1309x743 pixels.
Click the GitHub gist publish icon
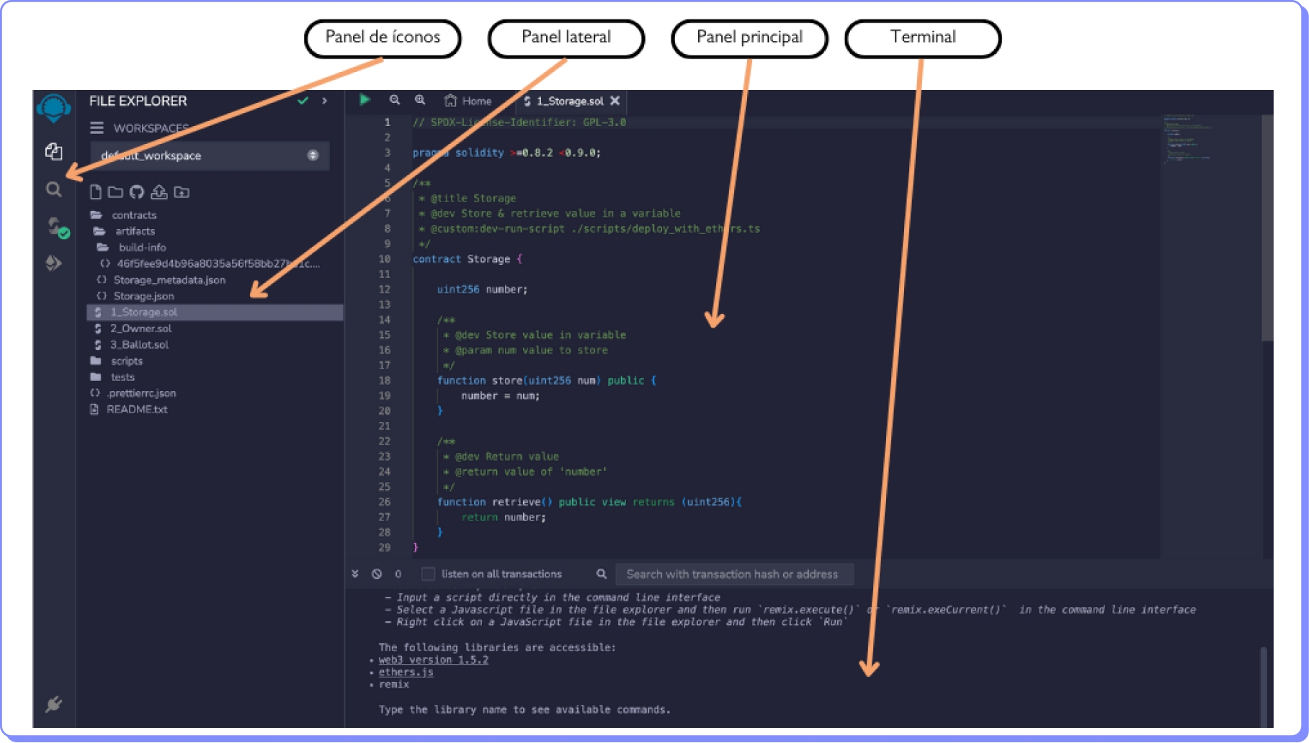[x=137, y=192]
